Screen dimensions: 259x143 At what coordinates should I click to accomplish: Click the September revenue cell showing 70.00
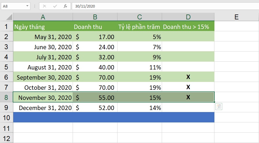[x=95, y=77]
